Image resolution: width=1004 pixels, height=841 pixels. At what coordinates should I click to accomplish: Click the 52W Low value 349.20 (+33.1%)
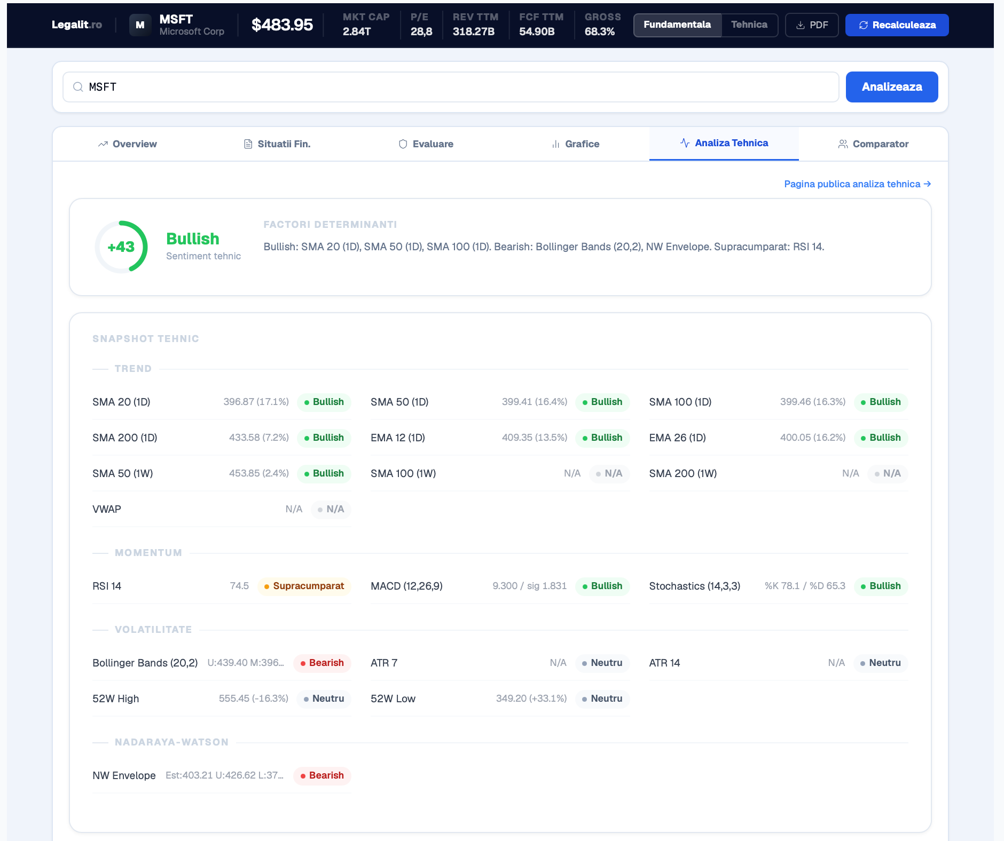(x=531, y=699)
